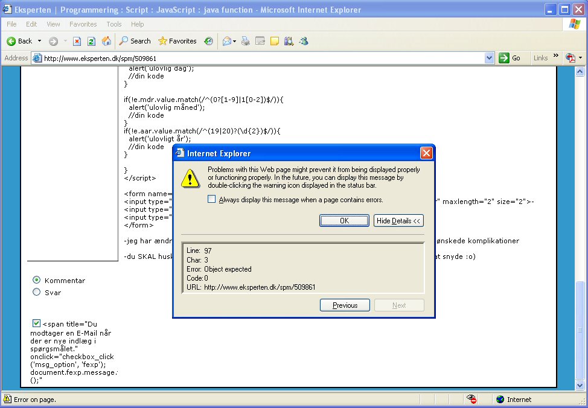Click the 'Error: Object expected' text
The height and width of the screenshot is (408, 588).
pos(219,269)
